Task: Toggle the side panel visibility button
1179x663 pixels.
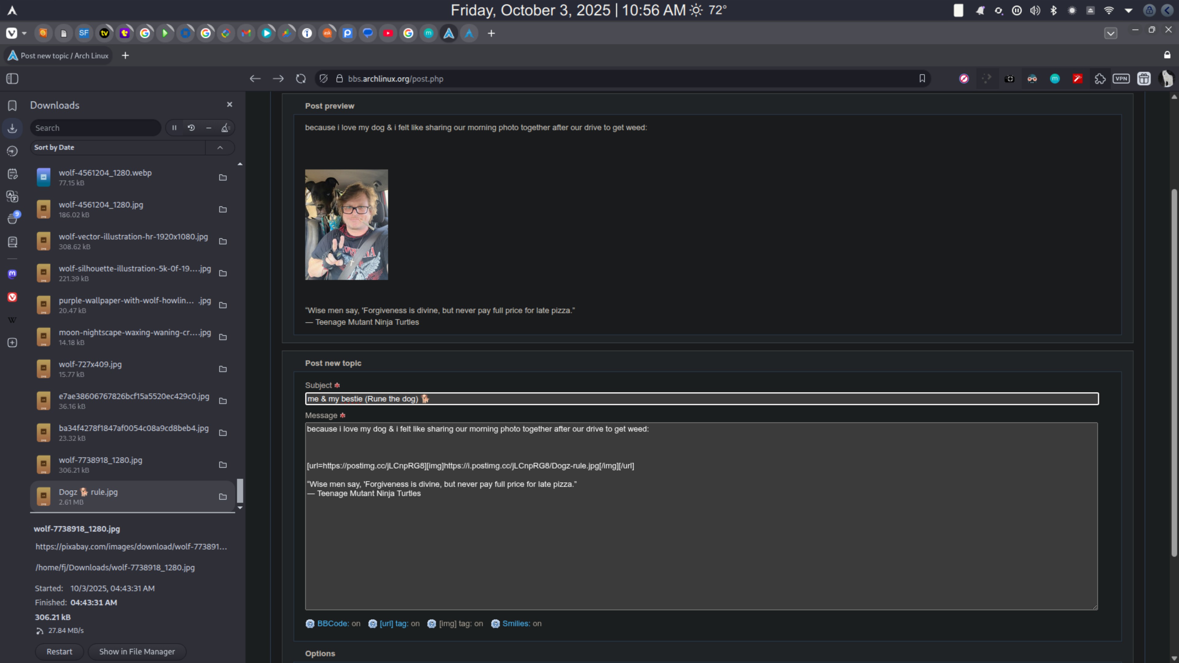Action: point(12,79)
